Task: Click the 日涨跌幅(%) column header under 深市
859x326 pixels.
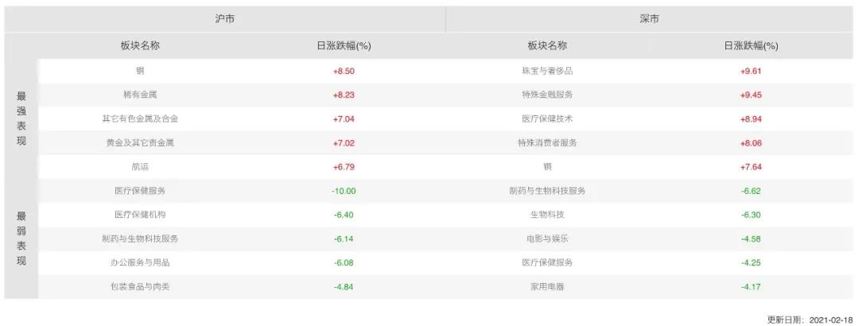Action: (x=750, y=45)
